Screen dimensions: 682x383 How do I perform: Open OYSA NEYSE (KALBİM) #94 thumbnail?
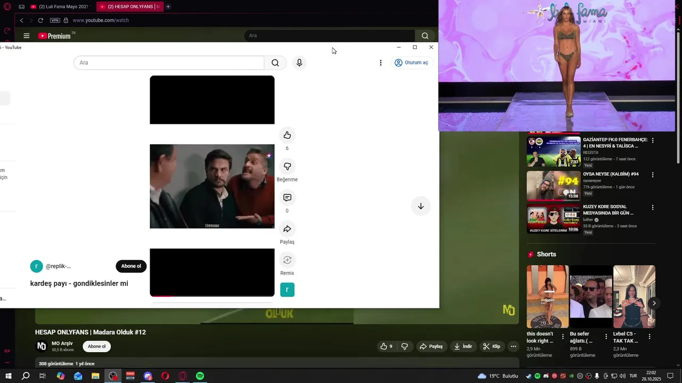tap(554, 185)
